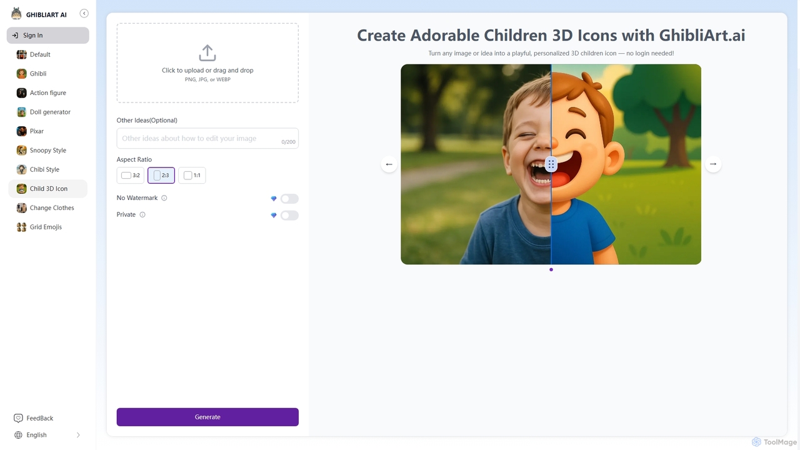Click the Change Clothes thumbnail icon

tap(22, 207)
